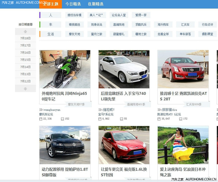Choose the 7月15日 date filter
This screenshot has height=182, width=218.
(25, 60)
